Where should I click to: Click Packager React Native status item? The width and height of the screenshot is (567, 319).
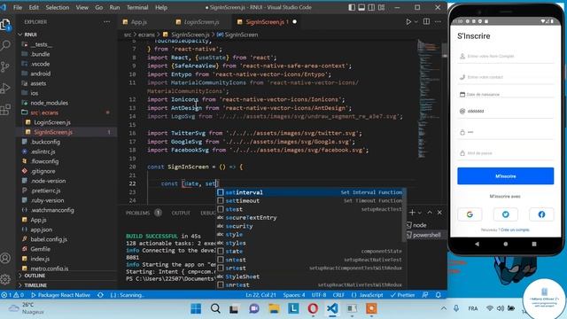pos(61,295)
